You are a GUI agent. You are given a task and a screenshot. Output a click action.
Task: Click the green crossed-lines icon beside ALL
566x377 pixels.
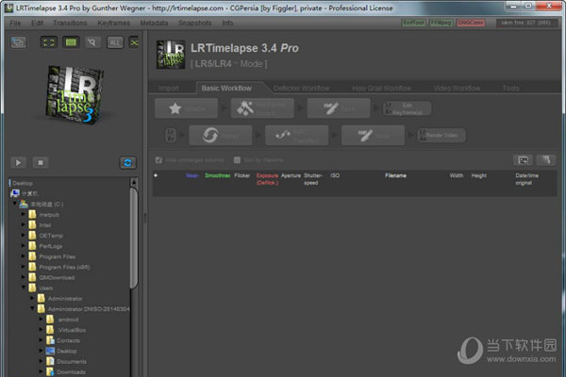click(134, 42)
